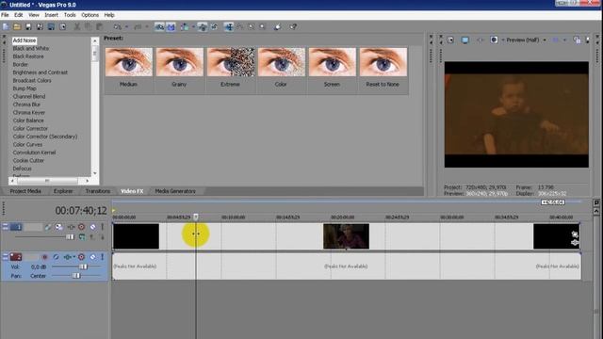
Task: Choose the Extreme noise preset thumbnail
Action: [230, 63]
